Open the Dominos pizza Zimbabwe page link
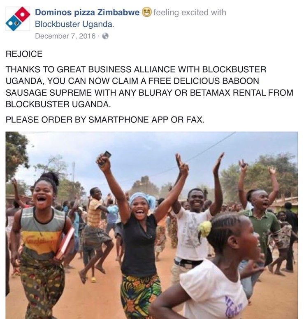Screen dimensions: 304x319 [x=87, y=12]
